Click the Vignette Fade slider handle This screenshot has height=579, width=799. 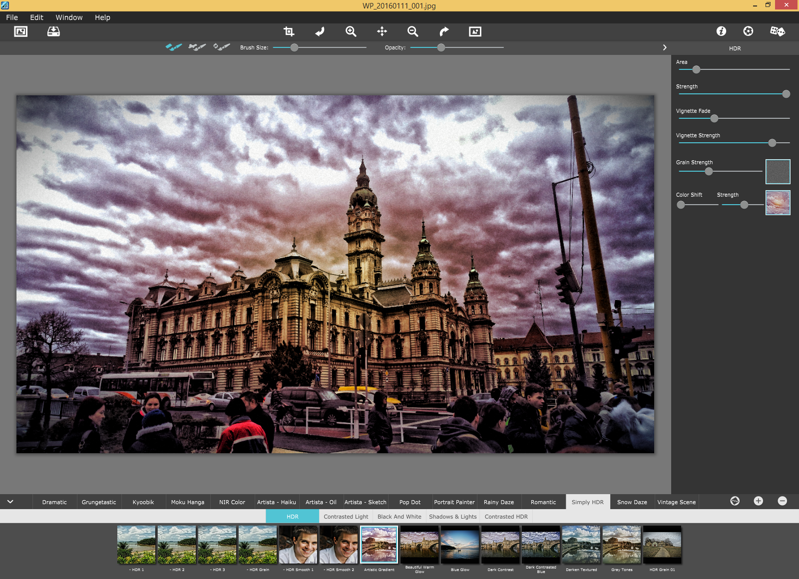click(x=714, y=118)
